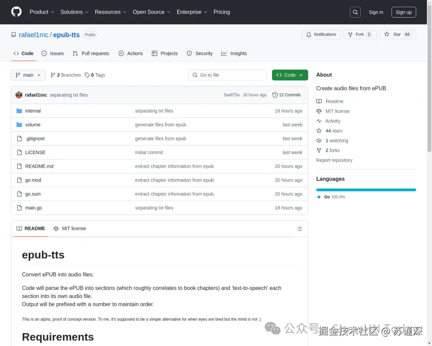This screenshot has height=346, width=432.
Task: Focus the Go to file search field
Action: [x=227, y=75]
